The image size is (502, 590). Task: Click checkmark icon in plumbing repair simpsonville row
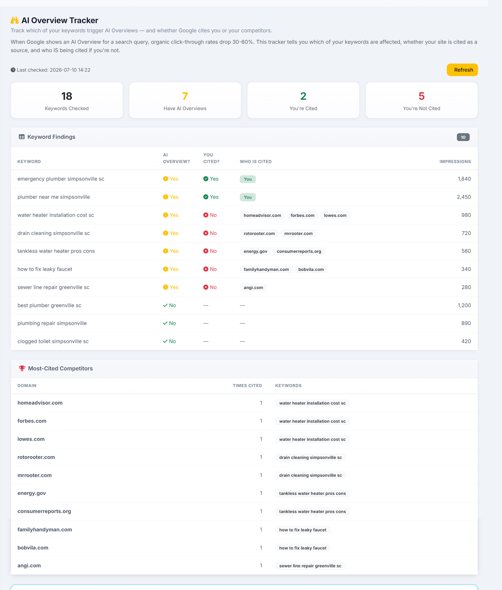tap(165, 323)
